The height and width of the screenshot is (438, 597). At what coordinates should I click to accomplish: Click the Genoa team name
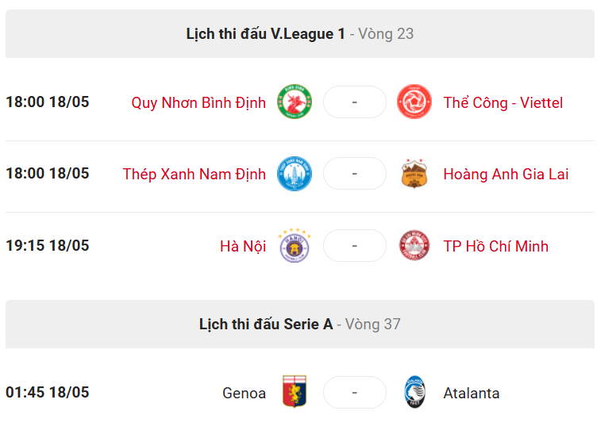tap(244, 393)
